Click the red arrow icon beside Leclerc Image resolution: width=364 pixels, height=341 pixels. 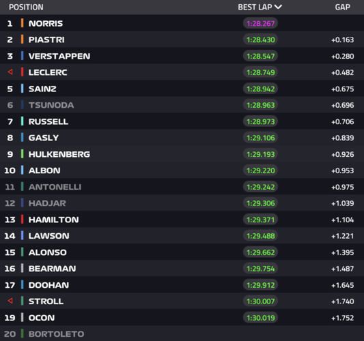click(x=10, y=72)
